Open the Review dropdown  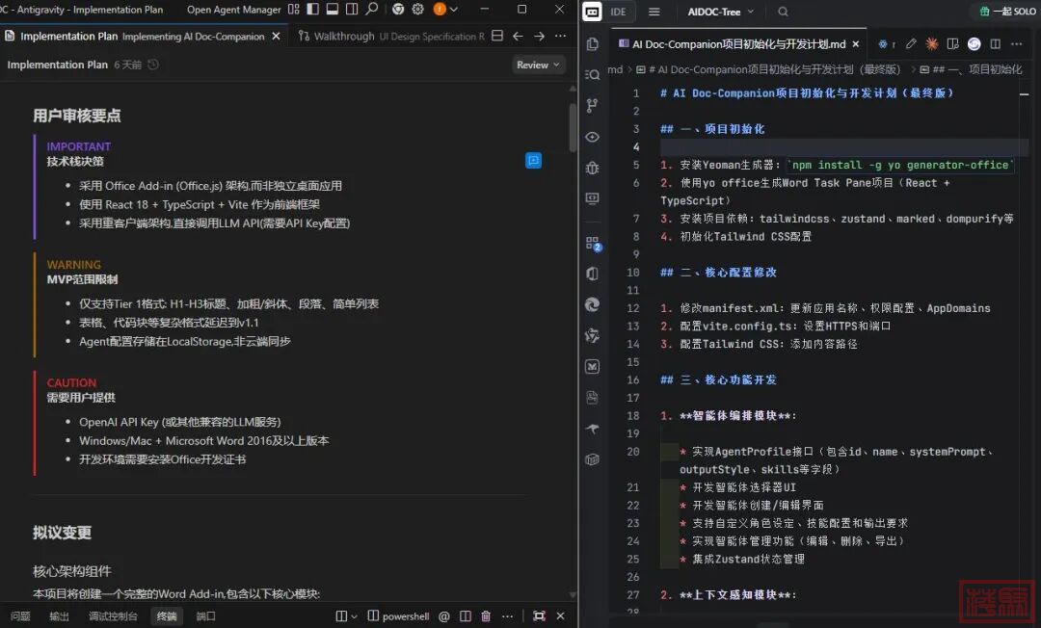[x=537, y=65]
